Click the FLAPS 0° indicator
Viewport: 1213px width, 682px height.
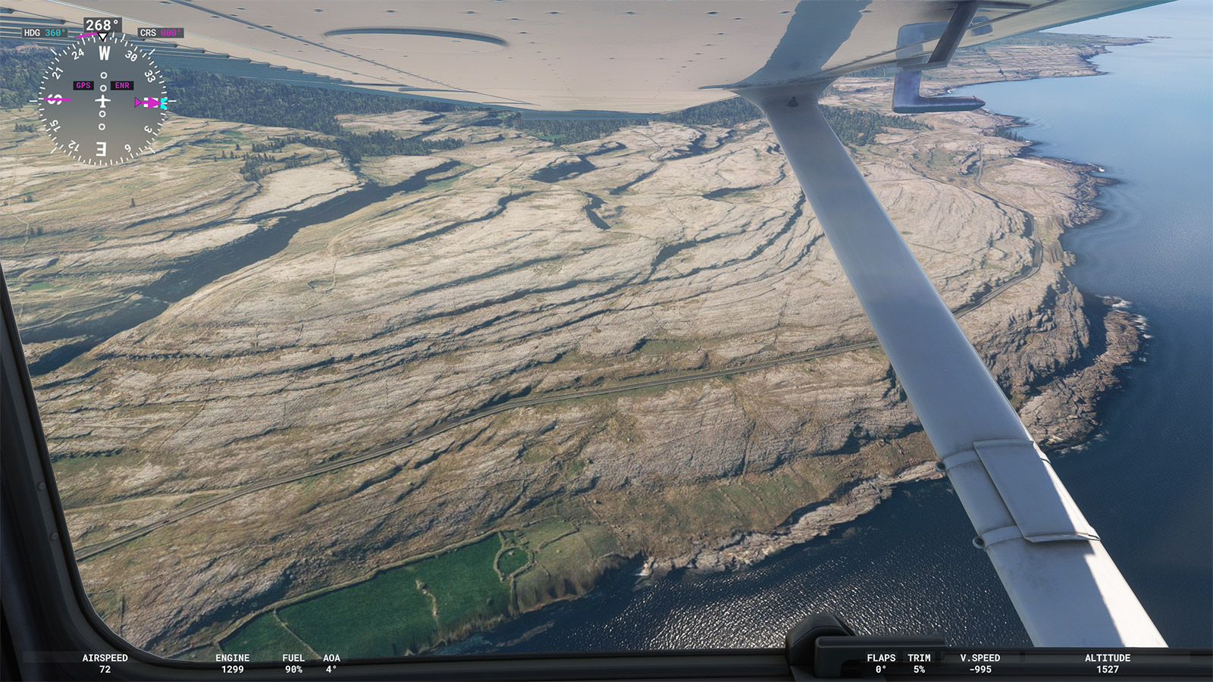click(881, 664)
